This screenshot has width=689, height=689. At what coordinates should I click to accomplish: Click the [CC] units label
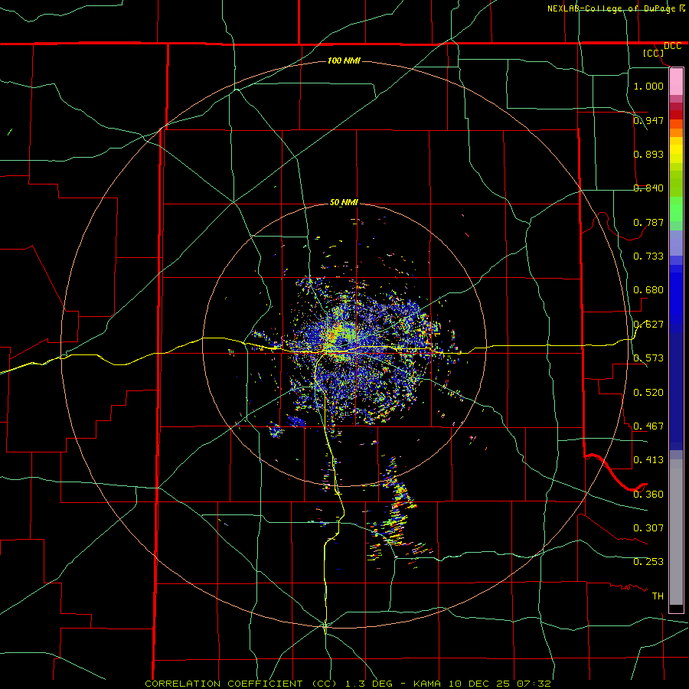click(x=654, y=53)
